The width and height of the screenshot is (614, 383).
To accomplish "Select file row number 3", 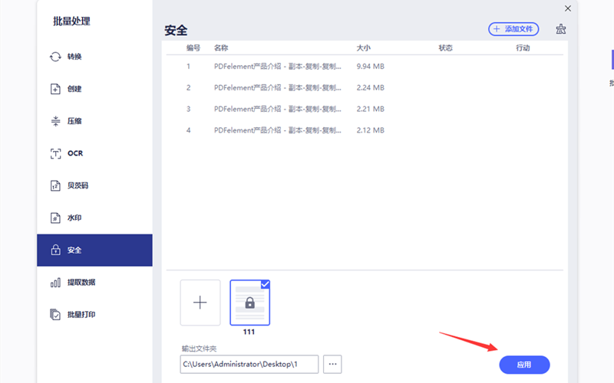I will coord(365,109).
